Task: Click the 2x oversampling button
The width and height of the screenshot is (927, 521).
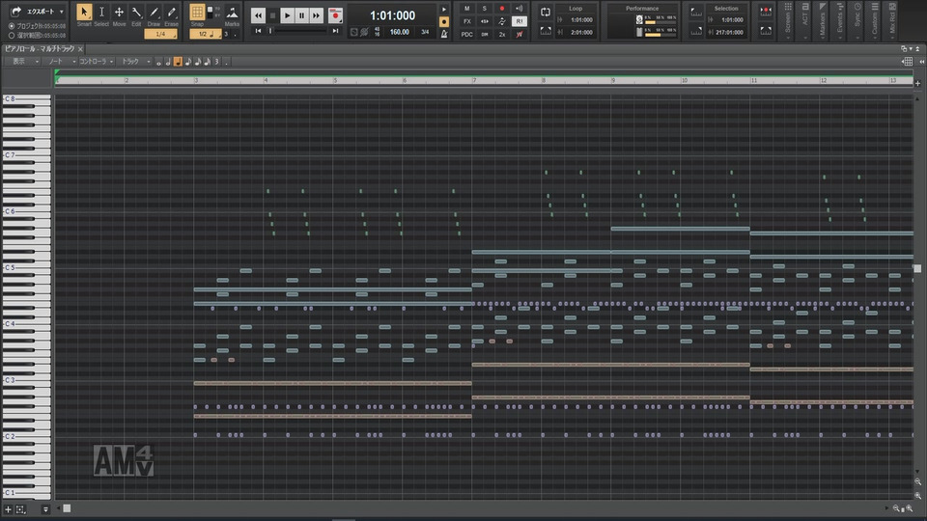Action: click(x=502, y=35)
